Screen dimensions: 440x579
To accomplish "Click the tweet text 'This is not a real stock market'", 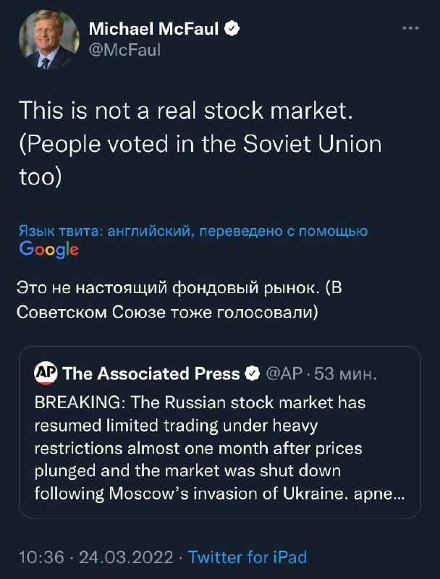I will click(186, 111).
